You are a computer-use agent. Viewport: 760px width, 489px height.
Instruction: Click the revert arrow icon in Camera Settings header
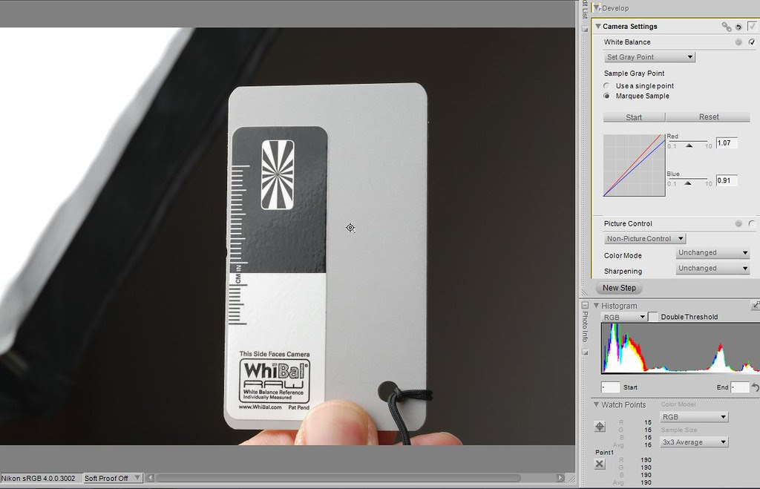pos(738,27)
